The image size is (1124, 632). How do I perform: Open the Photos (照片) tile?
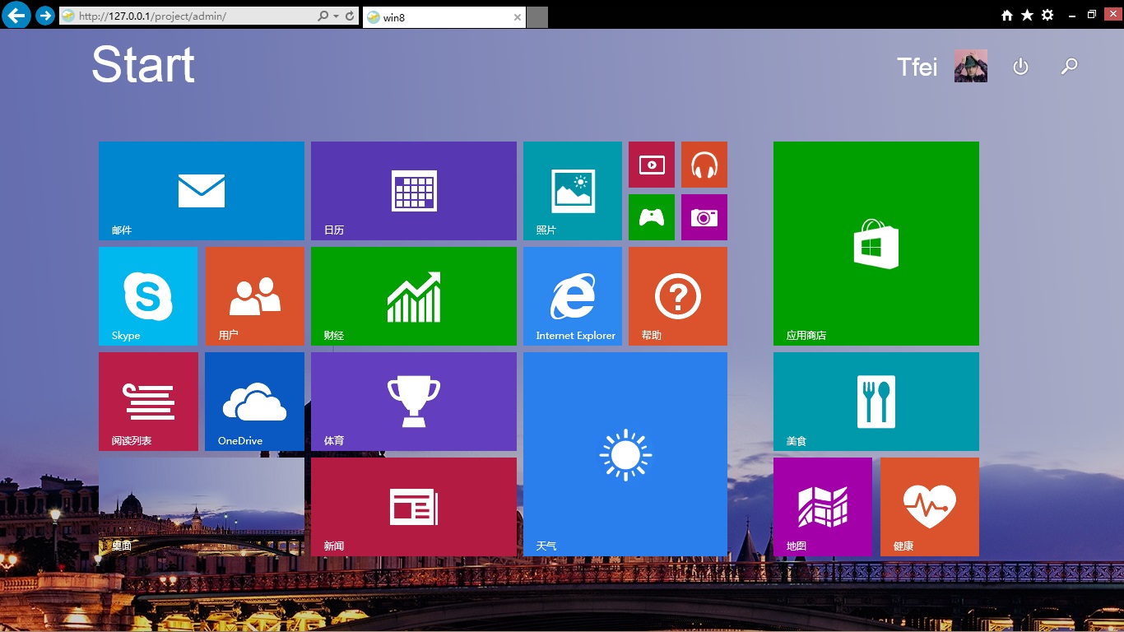point(573,191)
